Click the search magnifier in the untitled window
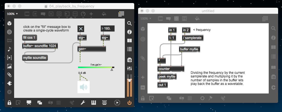 coord(273,28)
